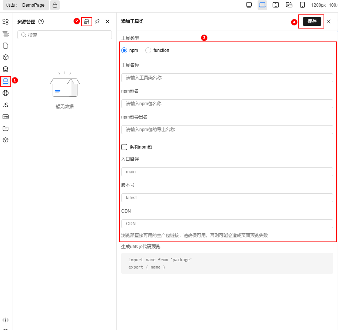Click the add utility icon in the 资源管理 header

point(87,21)
